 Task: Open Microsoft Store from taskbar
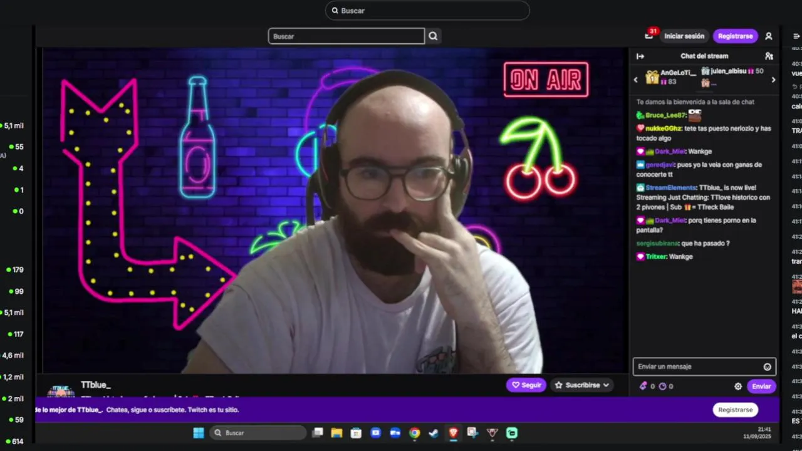tap(356, 433)
